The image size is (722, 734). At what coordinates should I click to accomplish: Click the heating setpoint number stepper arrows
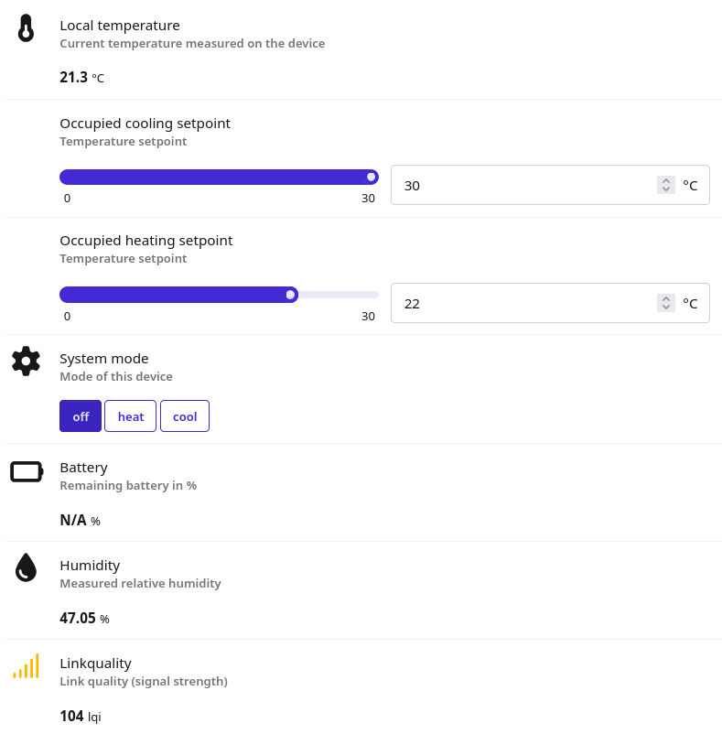click(666, 303)
